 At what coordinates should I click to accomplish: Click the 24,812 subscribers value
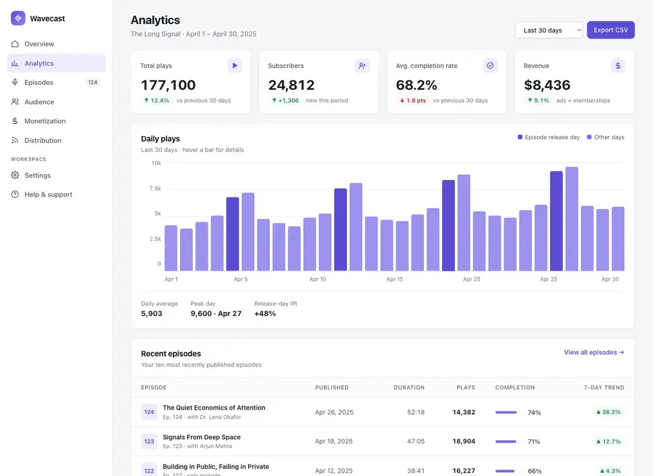[x=291, y=85]
